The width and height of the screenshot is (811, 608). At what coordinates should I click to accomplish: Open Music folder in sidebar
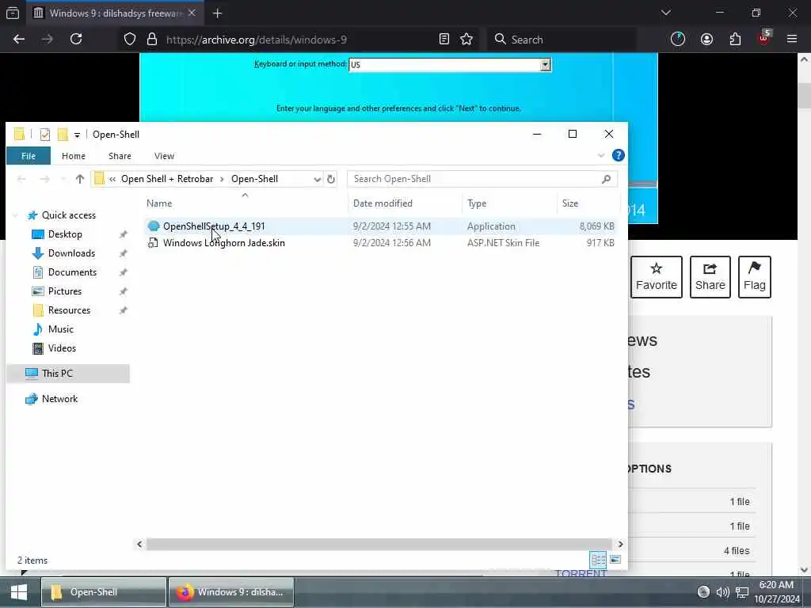(60, 329)
